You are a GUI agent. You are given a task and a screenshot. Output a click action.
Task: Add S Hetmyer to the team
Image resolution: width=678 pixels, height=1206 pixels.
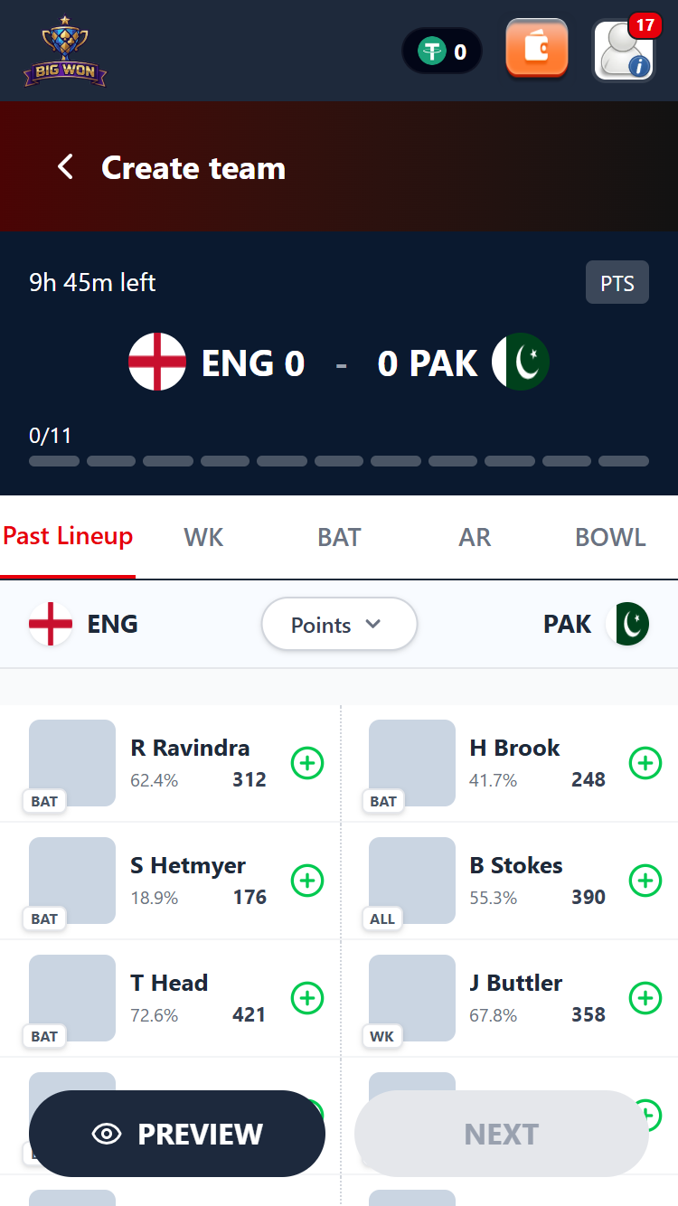(x=307, y=881)
